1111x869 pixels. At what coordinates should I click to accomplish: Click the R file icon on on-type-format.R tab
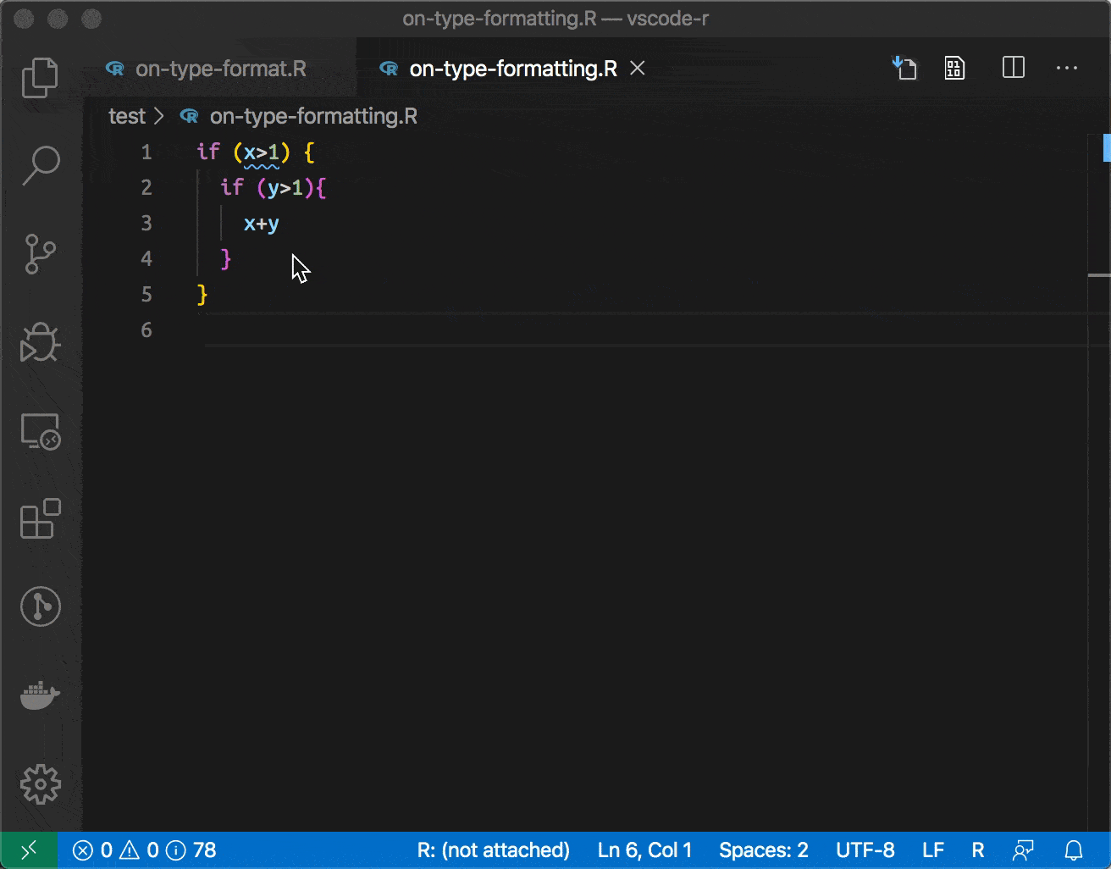click(x=115, y=69)
